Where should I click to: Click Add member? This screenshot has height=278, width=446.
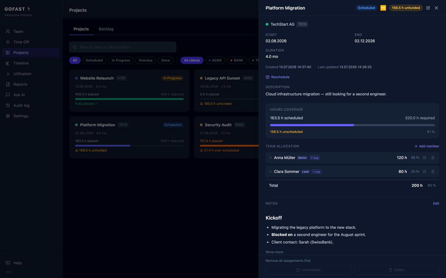tap(427, 146)
